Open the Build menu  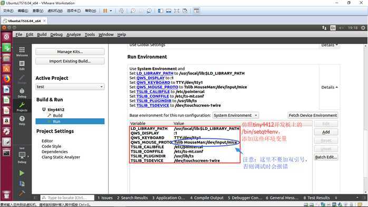(x=42, y=34)
